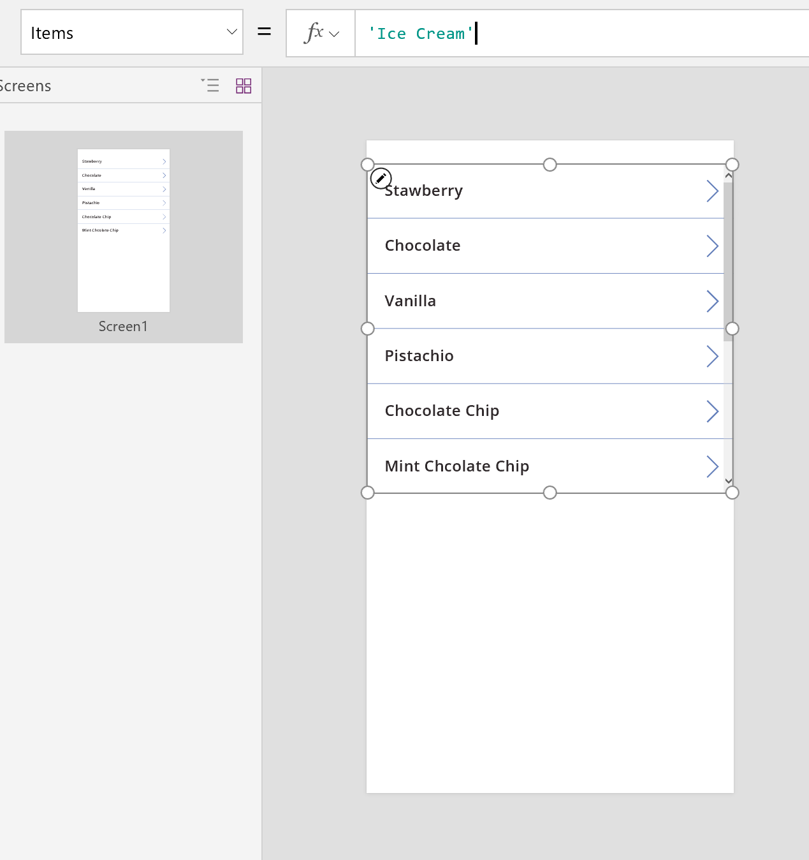The width and height of the screenshot is (809, 860).
Task: Click the gallery scrollbar up arrow
Action: point(728,175)
